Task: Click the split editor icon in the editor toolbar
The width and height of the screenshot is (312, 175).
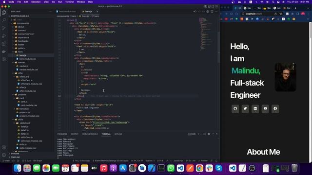Action: [x=212, y=12]
